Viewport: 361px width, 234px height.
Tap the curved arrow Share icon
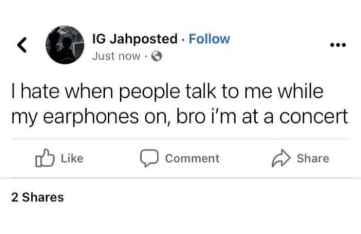tap(281, 158)
